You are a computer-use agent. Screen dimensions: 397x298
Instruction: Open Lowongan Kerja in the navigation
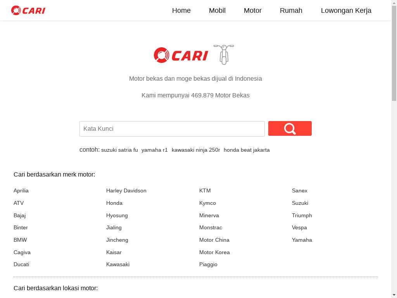click(x=346, y=10)
